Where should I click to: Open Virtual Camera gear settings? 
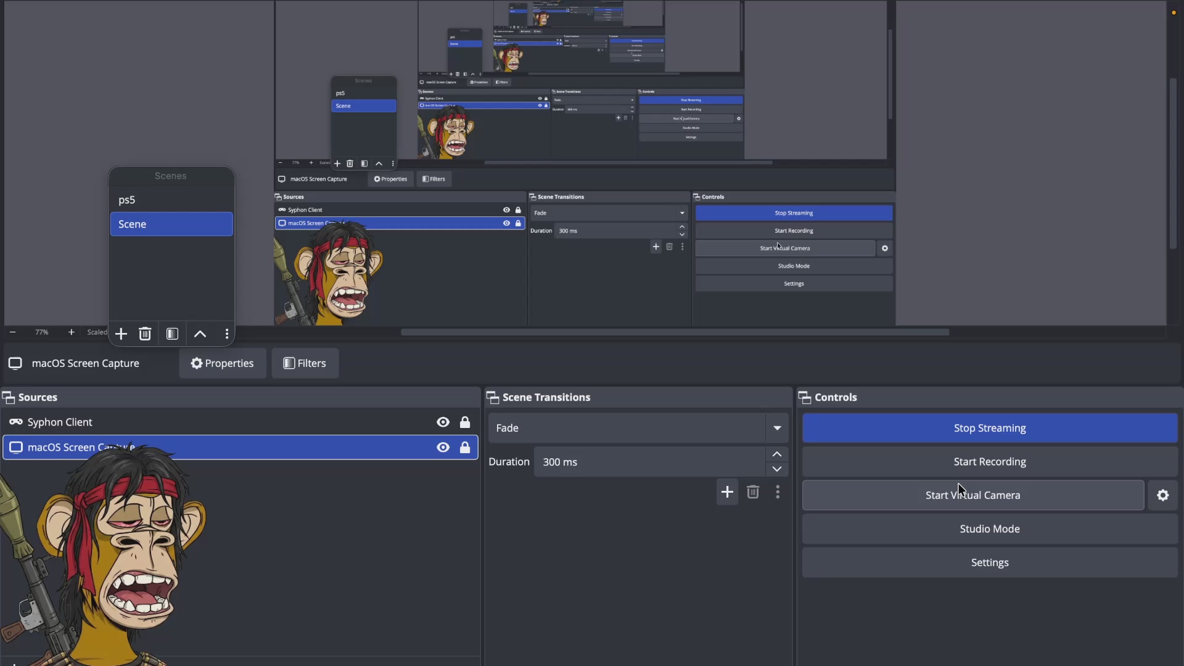pyautogui.click(x=1163, y=495)
